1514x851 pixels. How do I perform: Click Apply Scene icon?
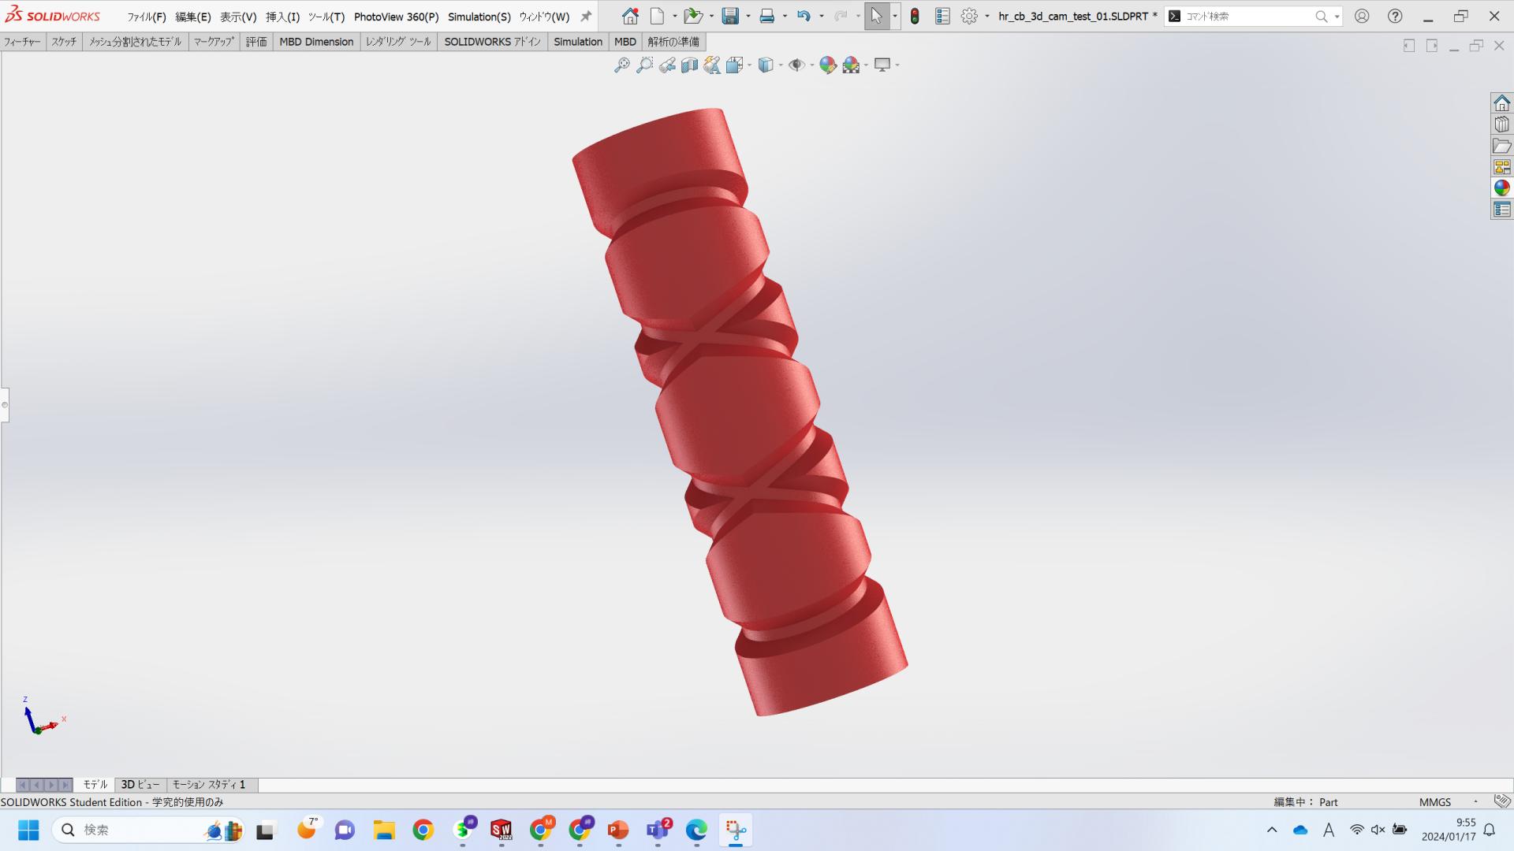point(851,65)
